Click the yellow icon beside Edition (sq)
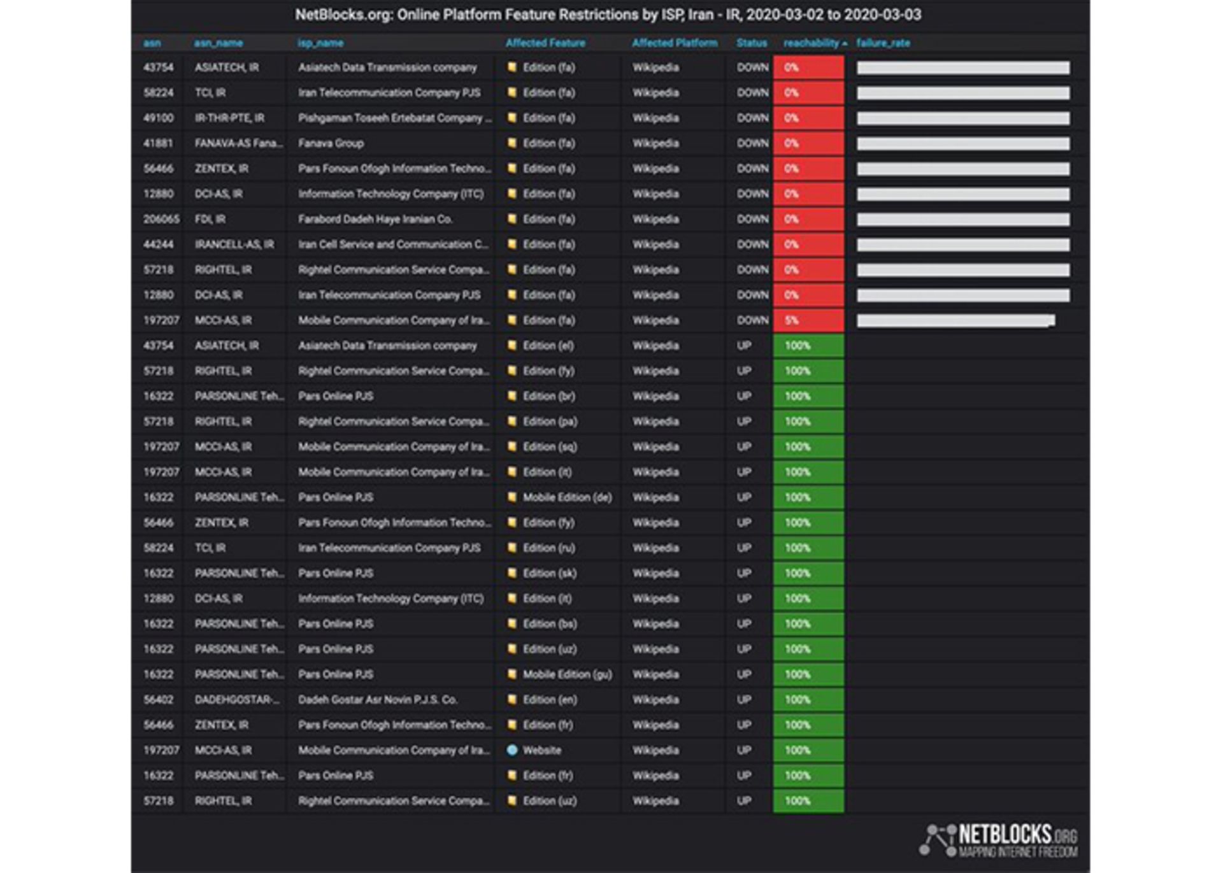1223x873 pixels. pos(511,446)
